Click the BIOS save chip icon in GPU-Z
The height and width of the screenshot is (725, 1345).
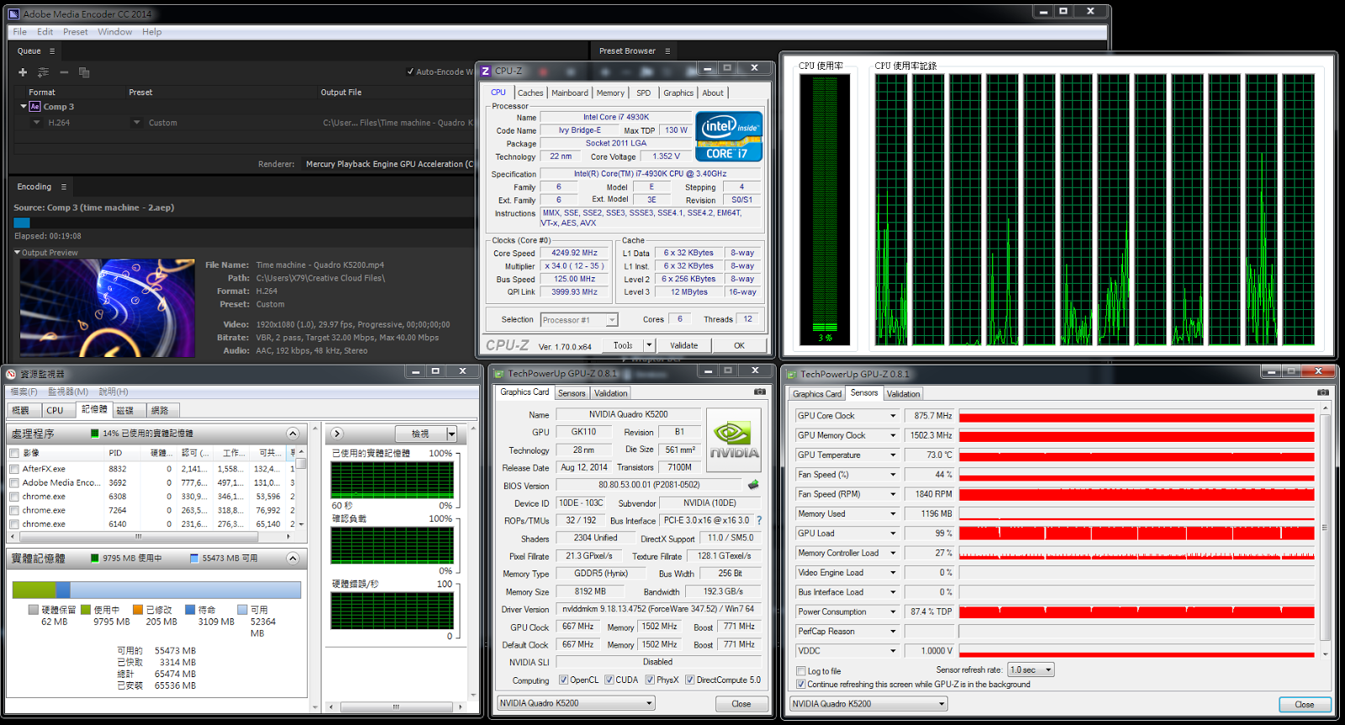[753, 485]
